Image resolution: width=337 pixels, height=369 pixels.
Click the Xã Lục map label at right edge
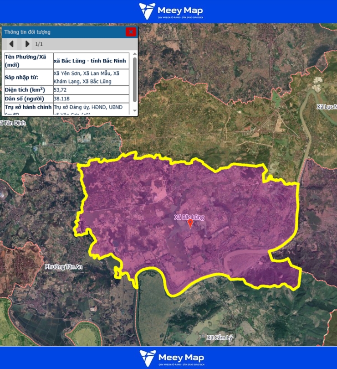pyautogui.click(x=327, y=107)
